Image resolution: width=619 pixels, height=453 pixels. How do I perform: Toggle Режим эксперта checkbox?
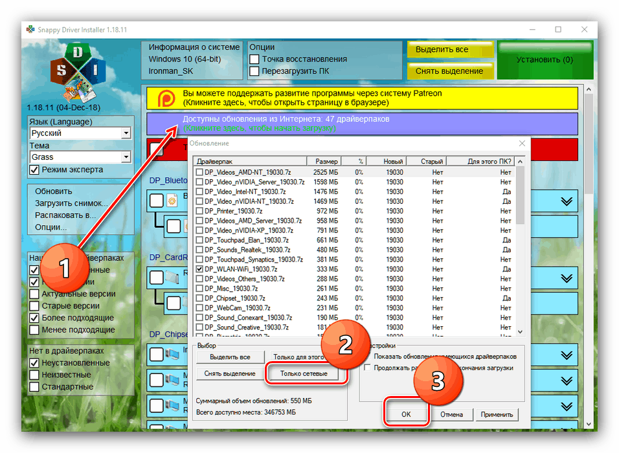(34, 170)
